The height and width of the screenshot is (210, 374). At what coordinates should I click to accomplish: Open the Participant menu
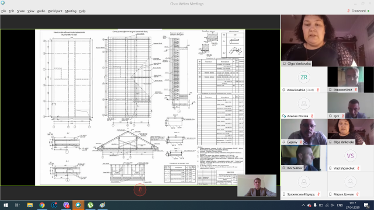[x=55, y=11]
